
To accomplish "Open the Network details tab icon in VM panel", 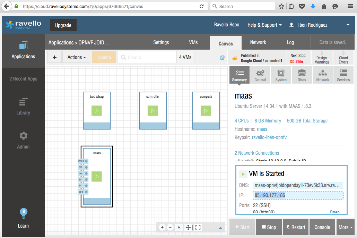I will [323, 75].
